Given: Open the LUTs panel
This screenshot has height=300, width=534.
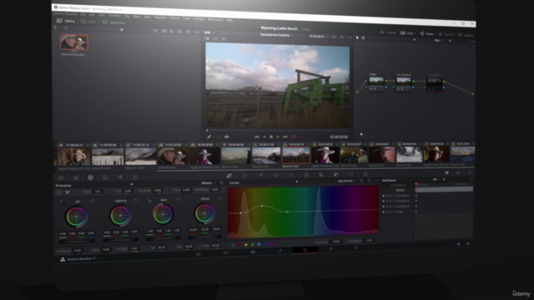Looking at the screenshot, I should pos(88,22).
